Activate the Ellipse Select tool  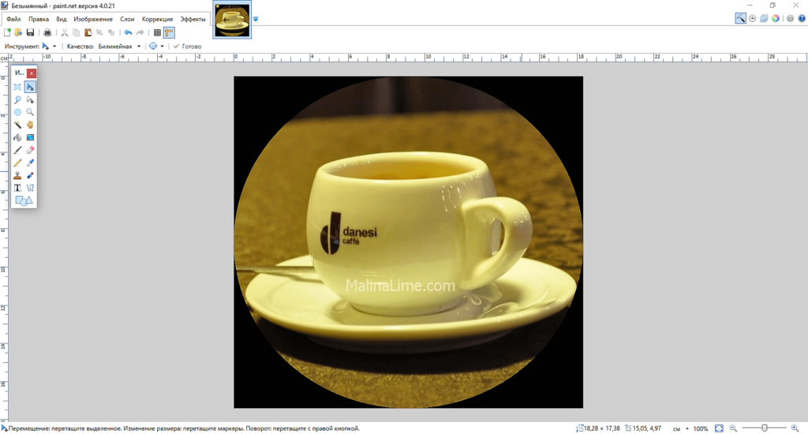pos(17,112)
